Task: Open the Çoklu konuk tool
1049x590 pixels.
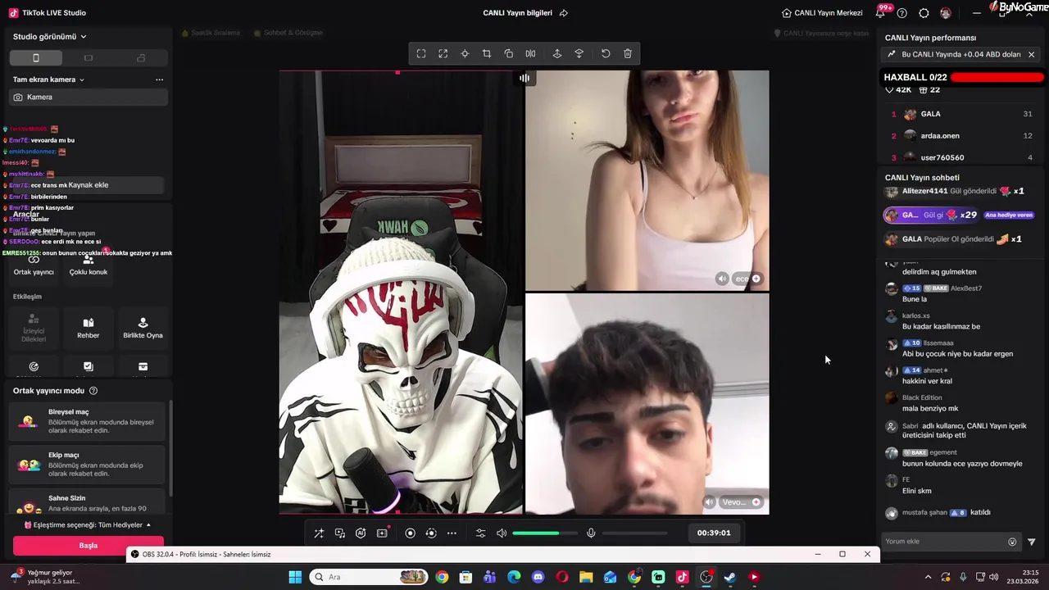Action: (89, 265)
